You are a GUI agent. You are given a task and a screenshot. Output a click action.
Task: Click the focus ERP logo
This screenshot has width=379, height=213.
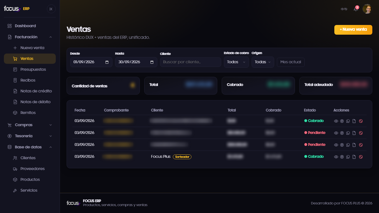[x=17, y=9]
